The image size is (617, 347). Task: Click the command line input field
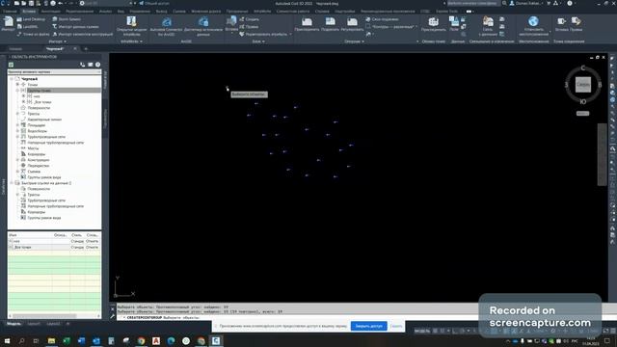pos(299,317)
